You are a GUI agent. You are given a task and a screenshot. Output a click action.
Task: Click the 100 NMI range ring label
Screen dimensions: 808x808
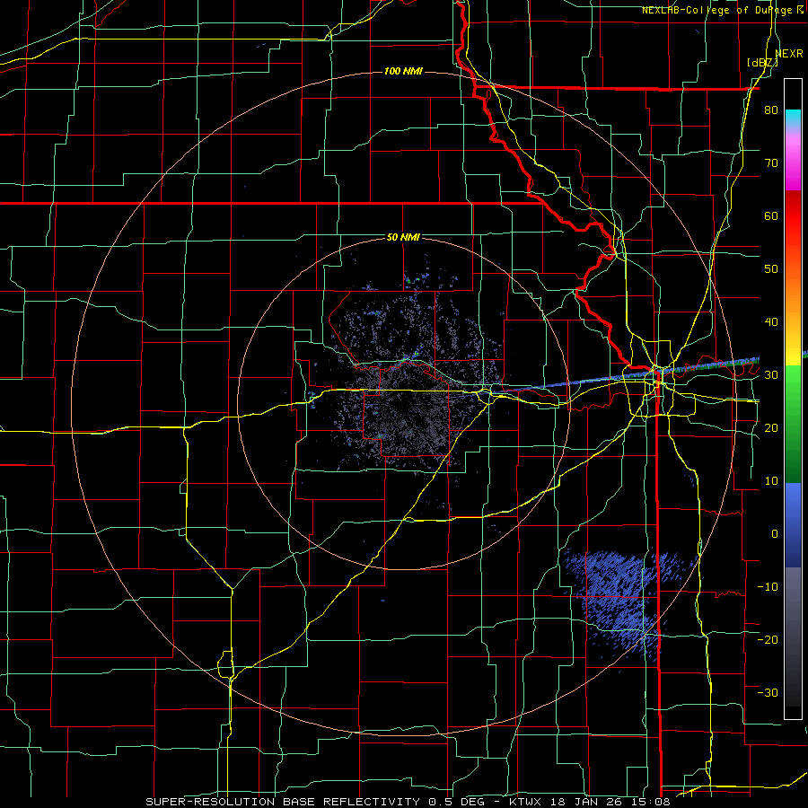(x=403, y=71)
